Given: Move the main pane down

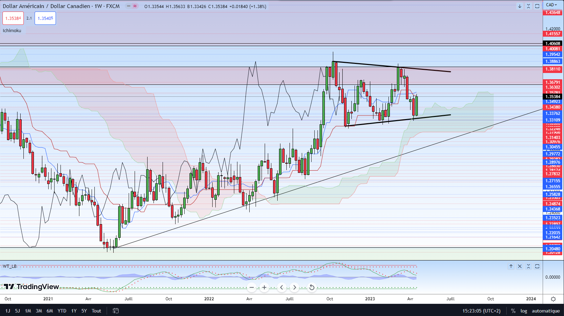Looking at the screenshot, I should pos(520,6).
